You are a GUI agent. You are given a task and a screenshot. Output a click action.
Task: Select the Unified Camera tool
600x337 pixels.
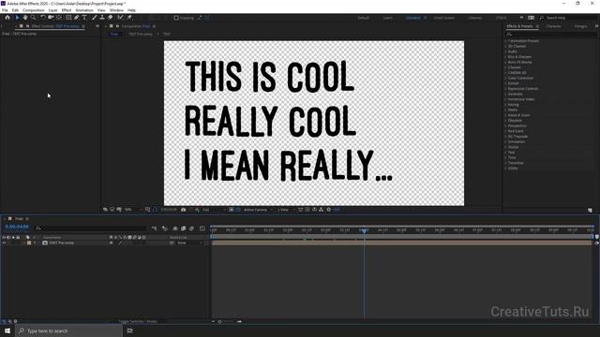pyautogui.click(x=51, y=18)
